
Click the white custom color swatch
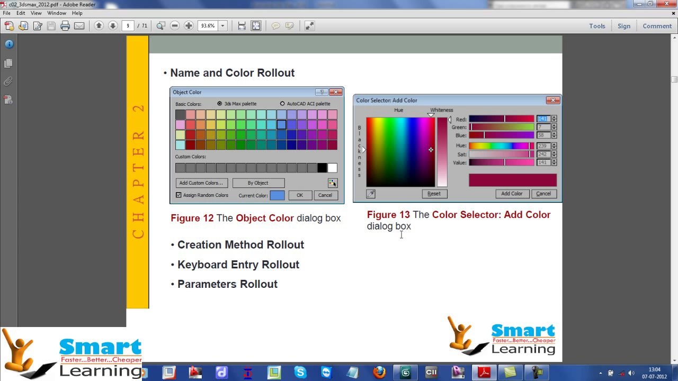click(x=332, y=168)
